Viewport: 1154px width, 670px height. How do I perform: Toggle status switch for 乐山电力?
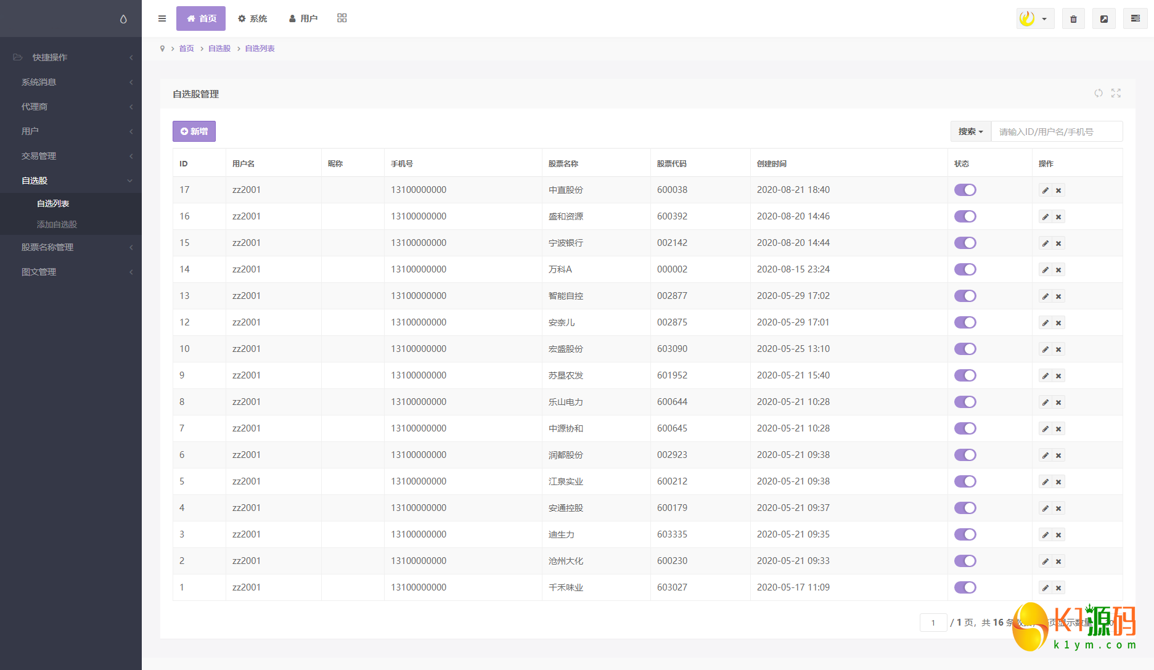click(965, 402)
